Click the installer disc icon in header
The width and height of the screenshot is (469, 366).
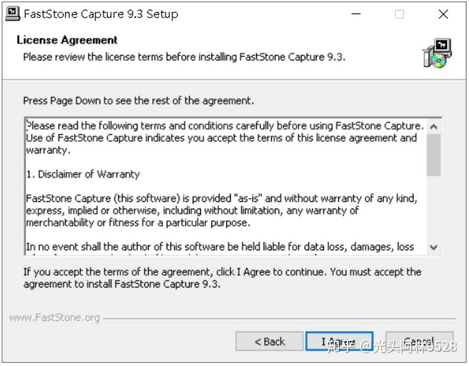[437, 53]
